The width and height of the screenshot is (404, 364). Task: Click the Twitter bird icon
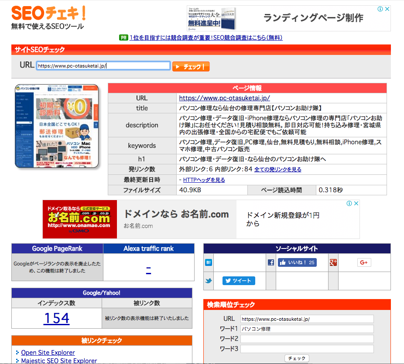pos(209,281)
